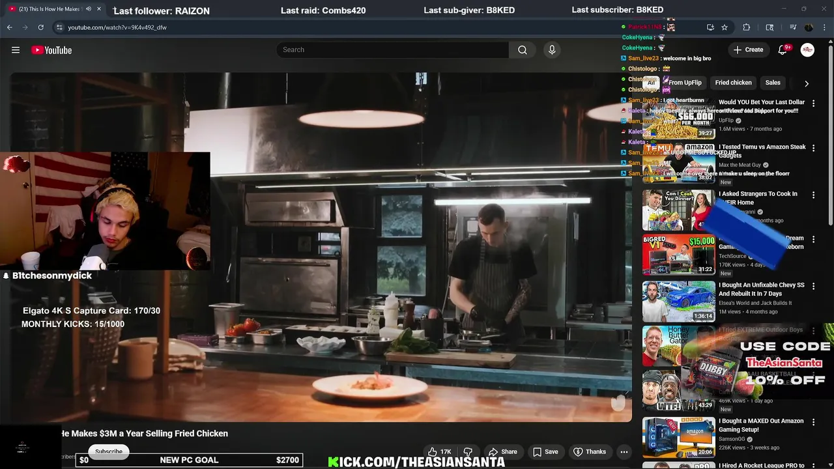The image size is (834, 469).
Task: Visit SamsonGG channel name
Action: 732,439
